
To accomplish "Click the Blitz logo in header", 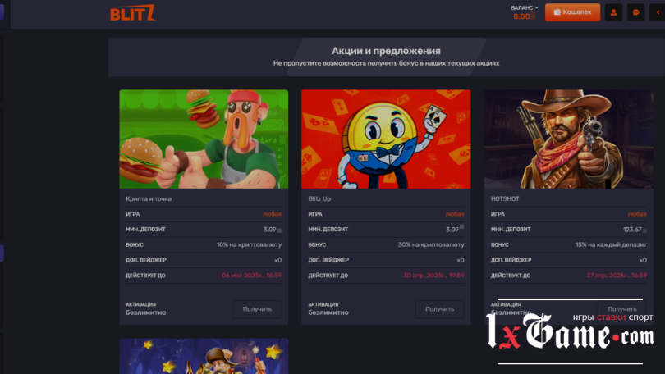I will 133,13.
